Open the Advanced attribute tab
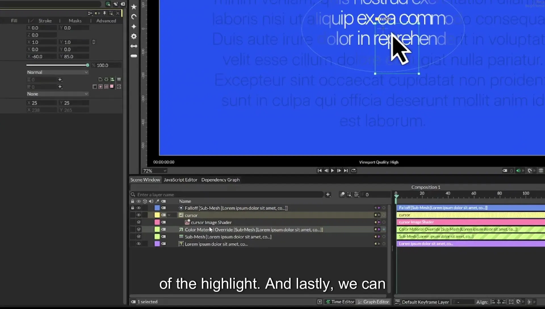The height and width of the screenshot is (309, 545). click(106, 21)
